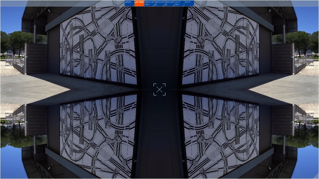Click the bottom-right patterned wall panel

tap(221, 134)
